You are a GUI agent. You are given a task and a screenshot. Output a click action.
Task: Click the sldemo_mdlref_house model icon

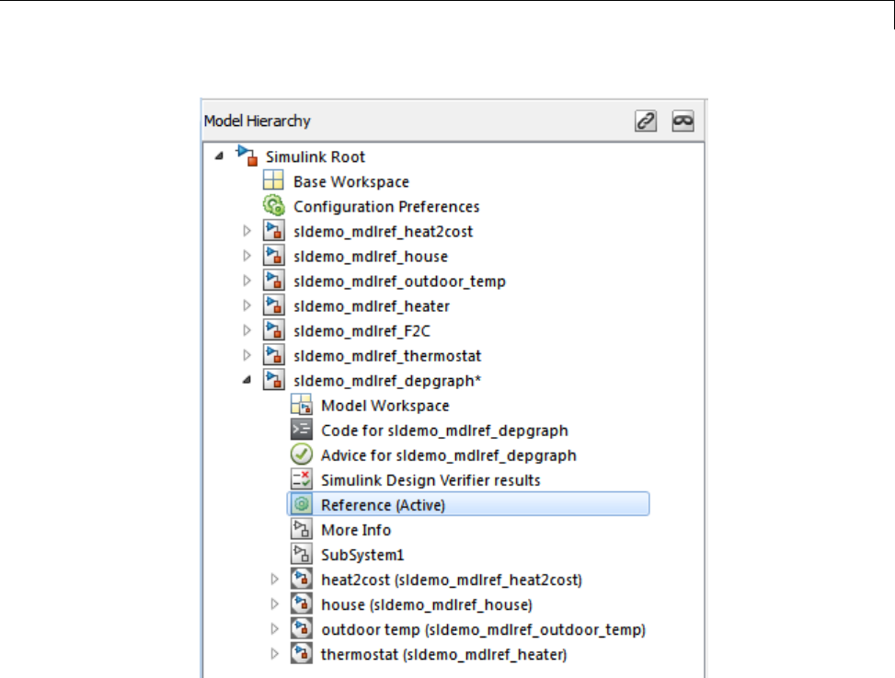273,256
